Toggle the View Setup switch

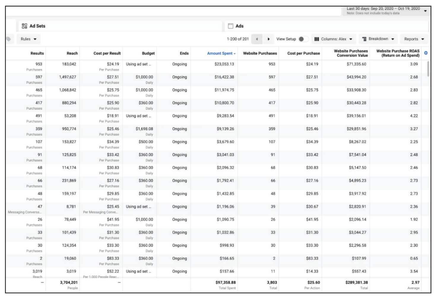coord(302,39)
